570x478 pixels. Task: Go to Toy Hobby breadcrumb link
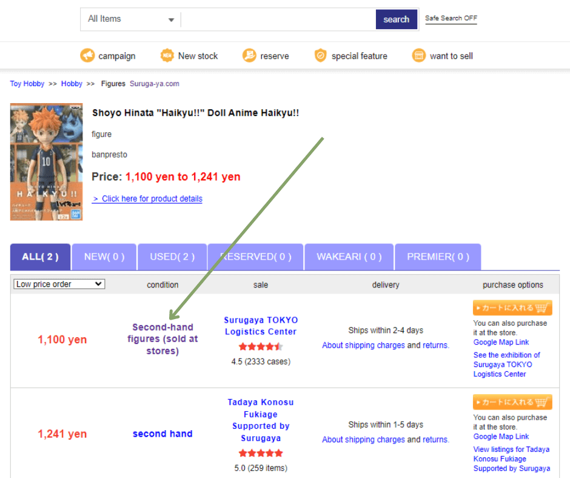(27, 84)
